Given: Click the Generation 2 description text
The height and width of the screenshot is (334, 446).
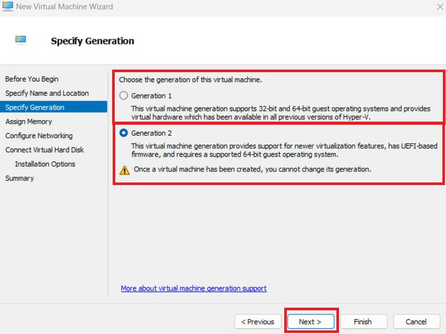Looking at the screenshot, I should [x=284, y=150].
